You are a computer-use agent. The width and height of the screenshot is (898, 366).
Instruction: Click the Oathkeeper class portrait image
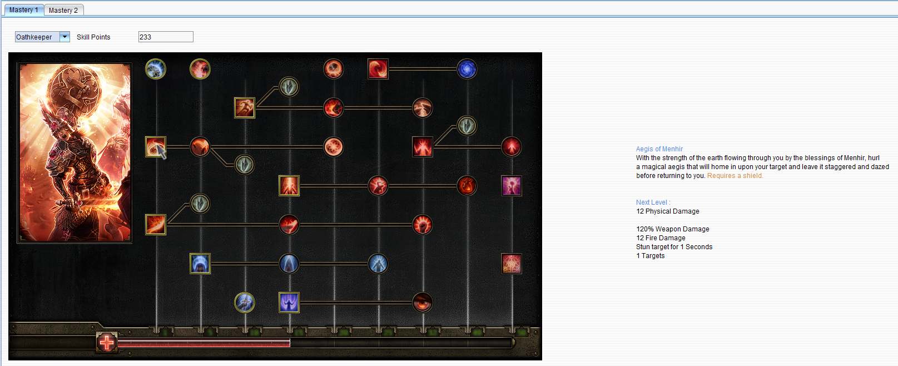tap(75, 152)
